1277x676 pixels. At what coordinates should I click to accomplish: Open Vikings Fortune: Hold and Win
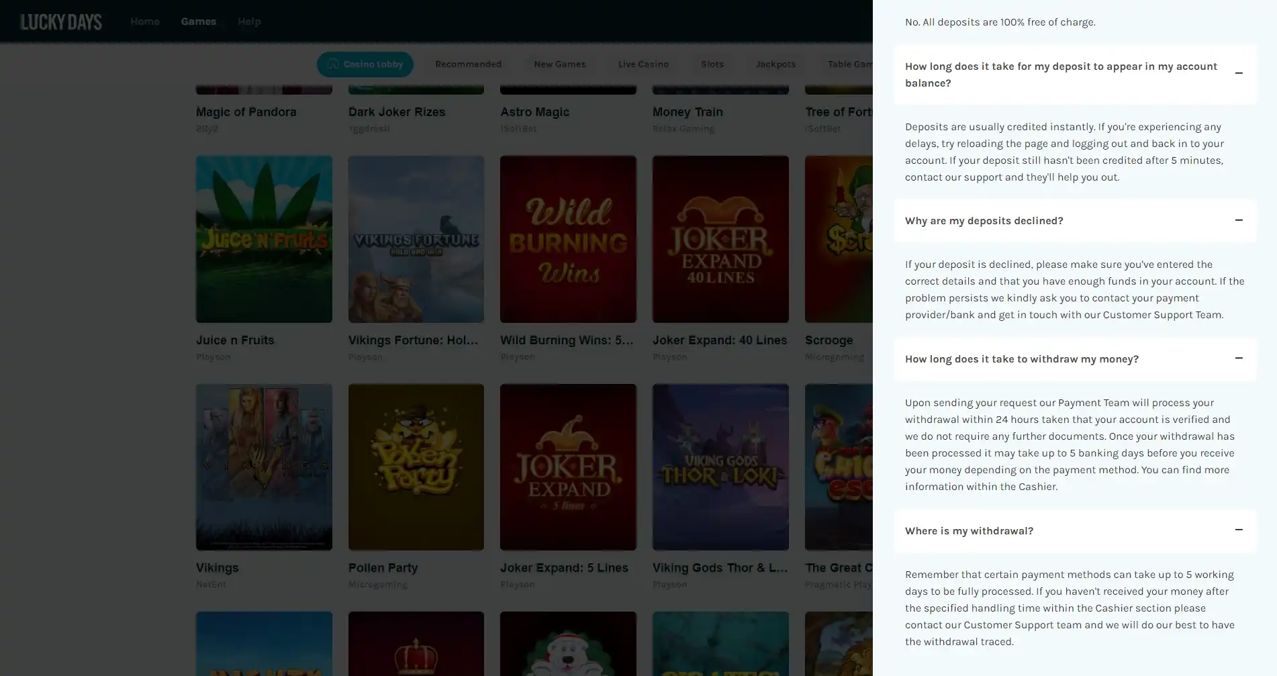click(416, 240)
